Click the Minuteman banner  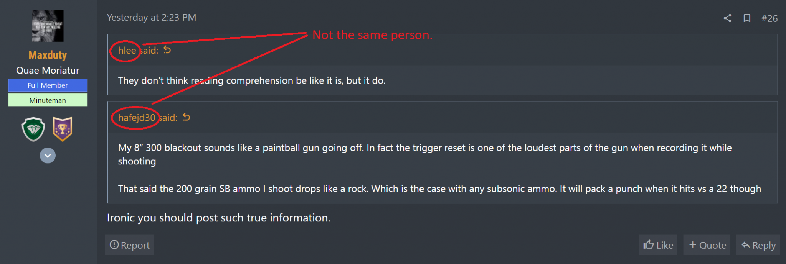pos(48,100)
